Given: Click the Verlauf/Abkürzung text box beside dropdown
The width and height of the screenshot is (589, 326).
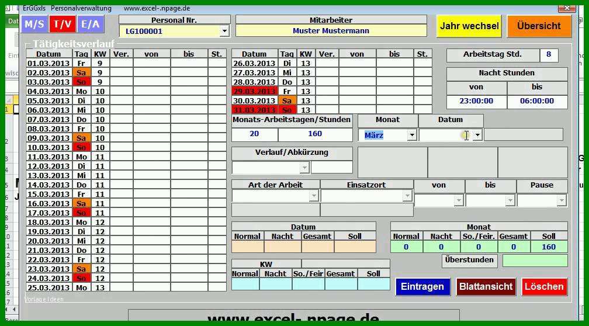Looking at the screenshot, I should (332, 168).
